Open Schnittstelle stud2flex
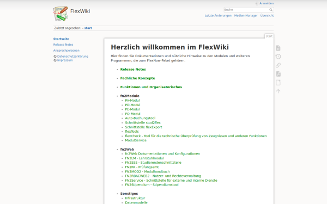327x204 pixels. tap(143, 123)
